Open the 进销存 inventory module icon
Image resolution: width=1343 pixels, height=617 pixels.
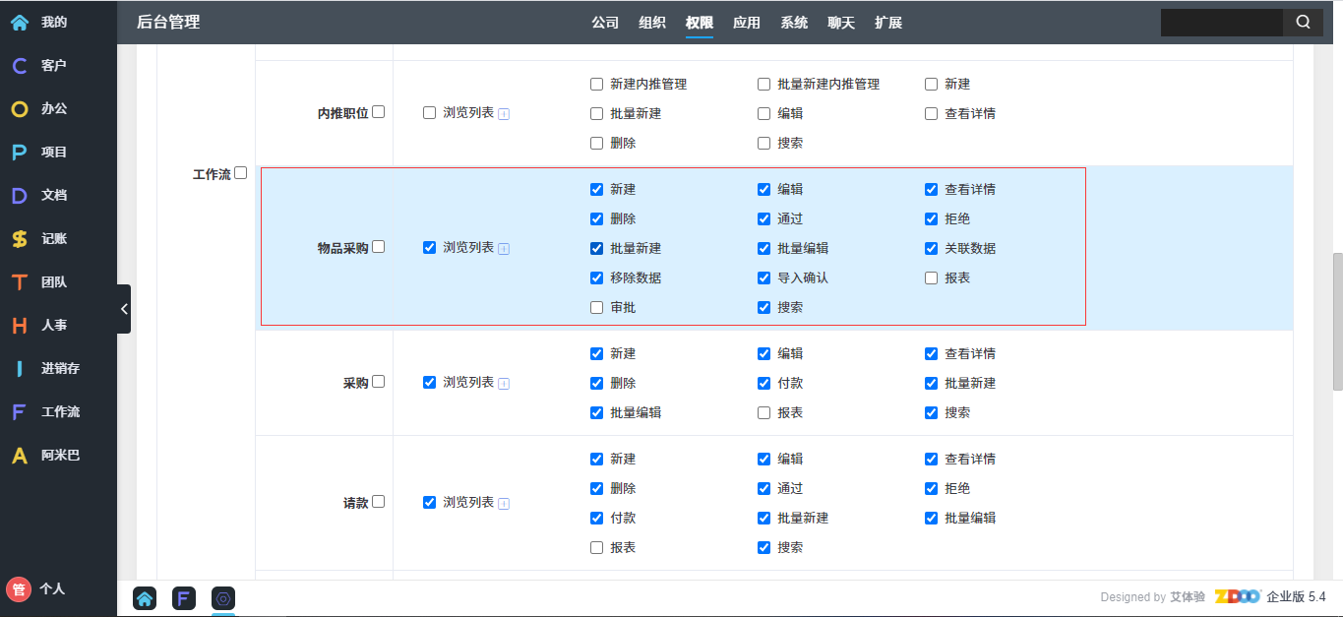(20, 369)
